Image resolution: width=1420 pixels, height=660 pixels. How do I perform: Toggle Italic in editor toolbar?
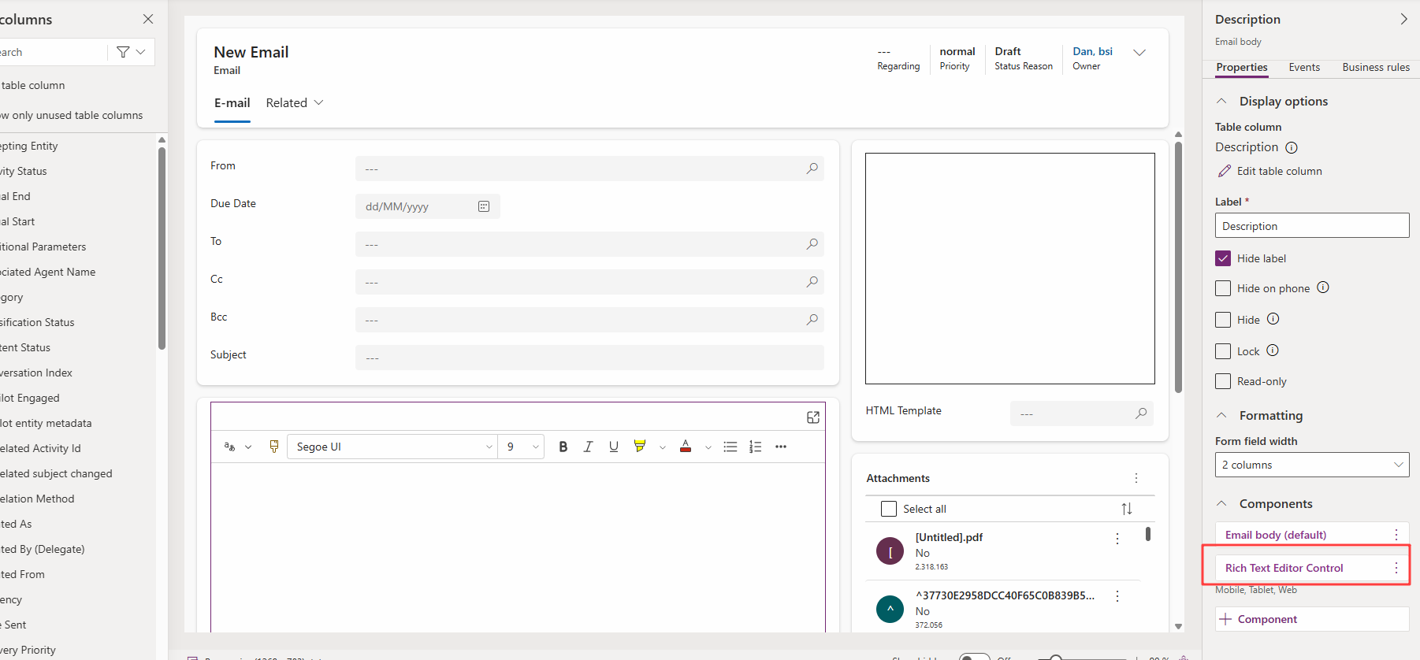pos(588,447)
